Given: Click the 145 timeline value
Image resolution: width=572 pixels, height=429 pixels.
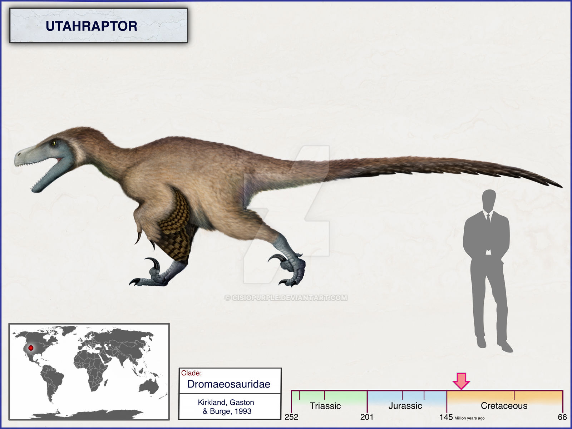Looking at the screenshot, I should coord(446,417).
